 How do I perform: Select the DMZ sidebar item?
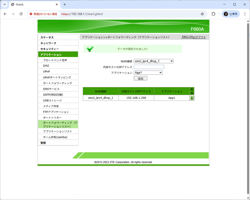pos(46,66)
